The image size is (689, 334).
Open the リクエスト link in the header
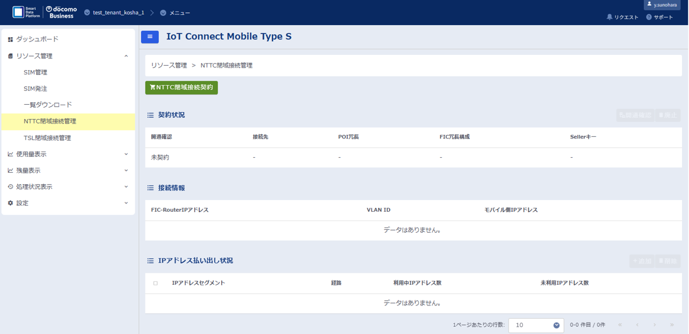pyautogui.click(x=623, y=17)
